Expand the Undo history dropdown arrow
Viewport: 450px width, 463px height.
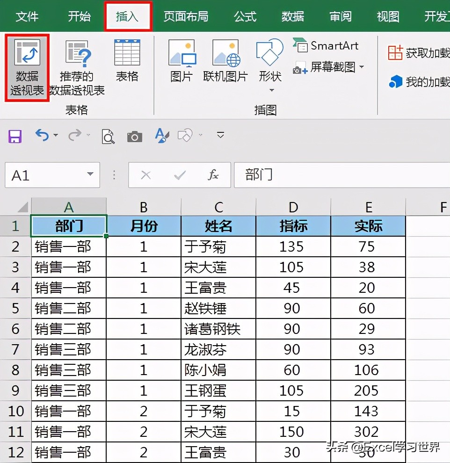click(x=56, y=135)
